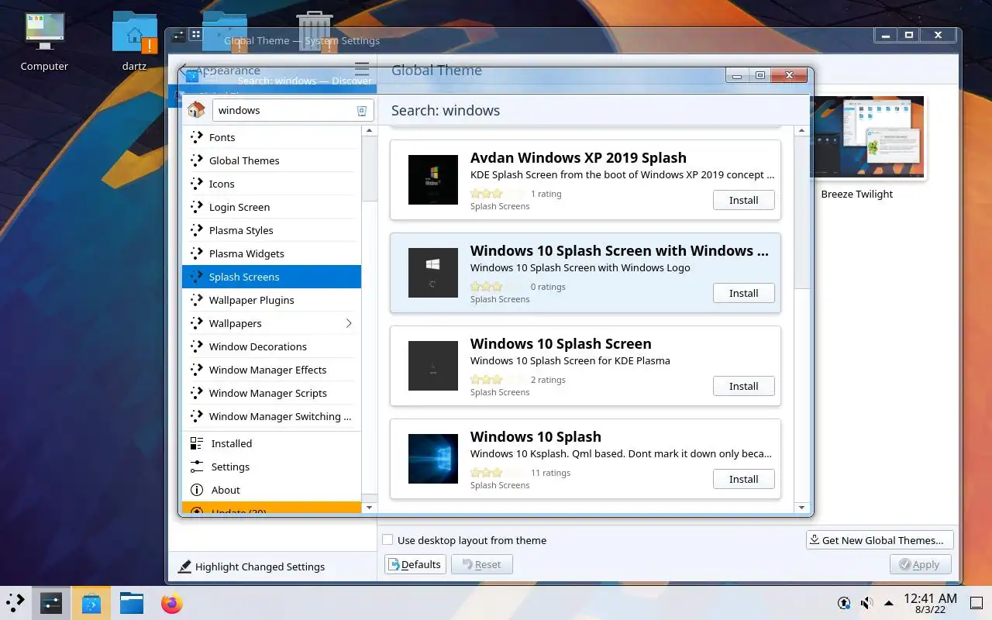Screen dimensions: 992x620
Task: Click the sidebar scroll up arrow
Action: (x=369, y=131)
